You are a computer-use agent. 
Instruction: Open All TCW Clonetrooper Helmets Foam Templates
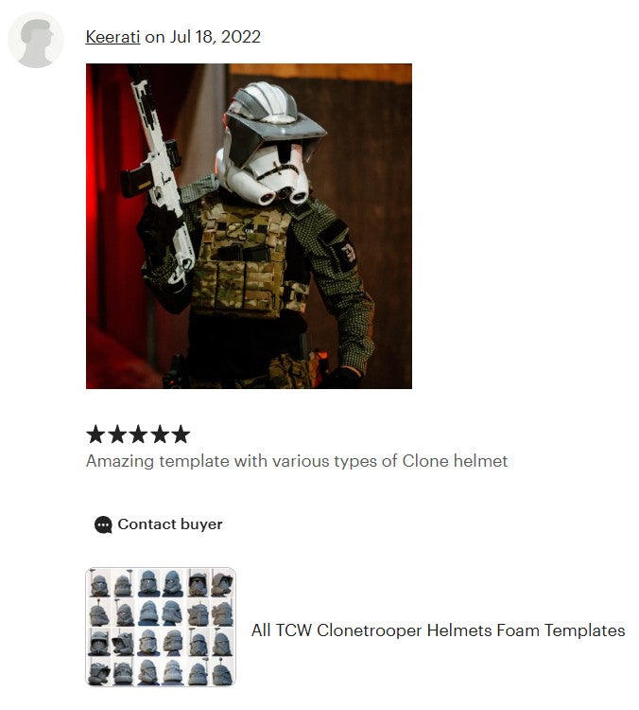tap(439, 630)
